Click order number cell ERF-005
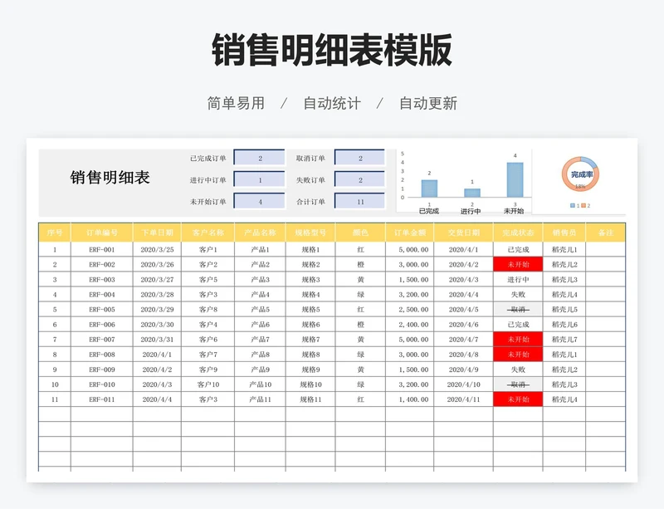The image size is (664, 509). 101,310
